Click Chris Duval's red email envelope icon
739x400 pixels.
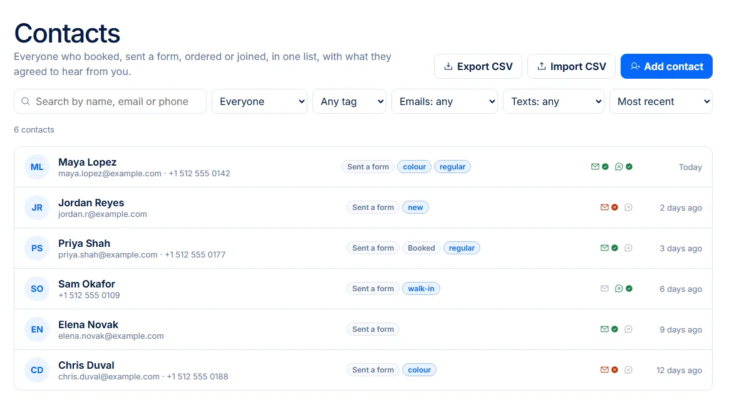click(x=605, y=370)
